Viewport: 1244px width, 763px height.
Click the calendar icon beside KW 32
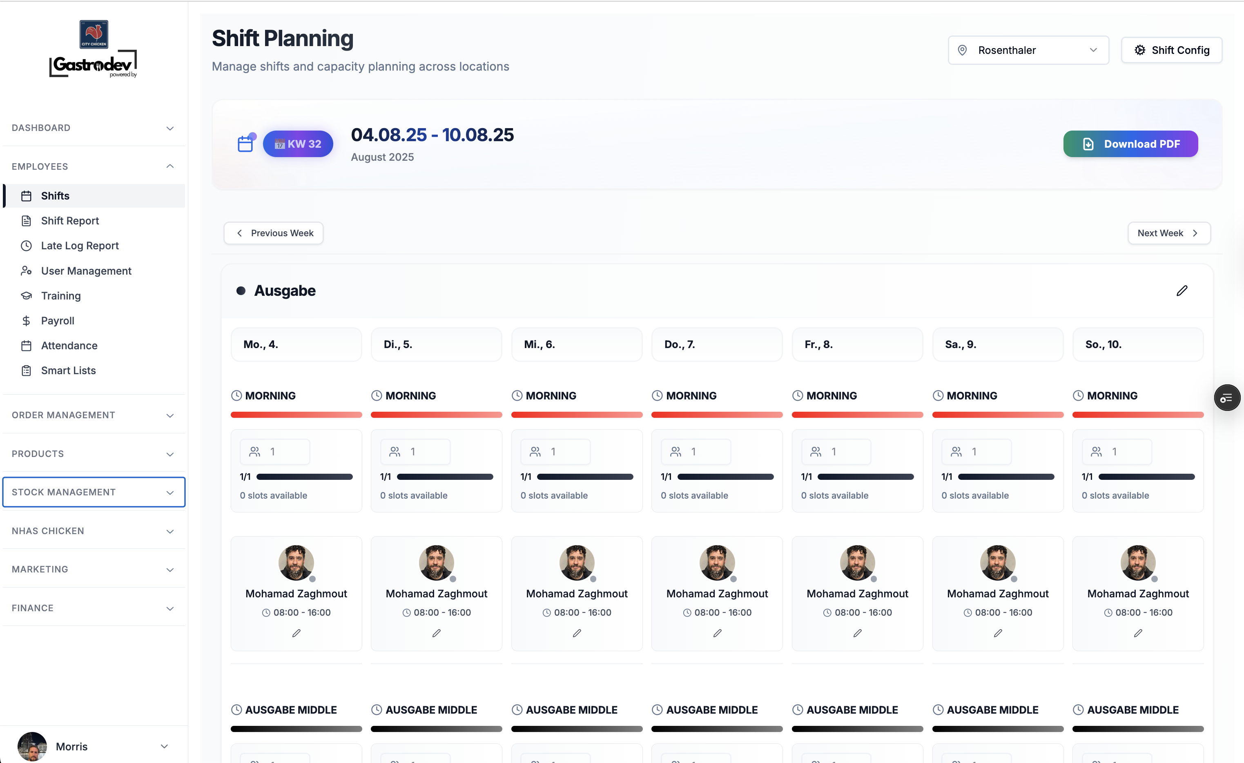click(245, 144)
